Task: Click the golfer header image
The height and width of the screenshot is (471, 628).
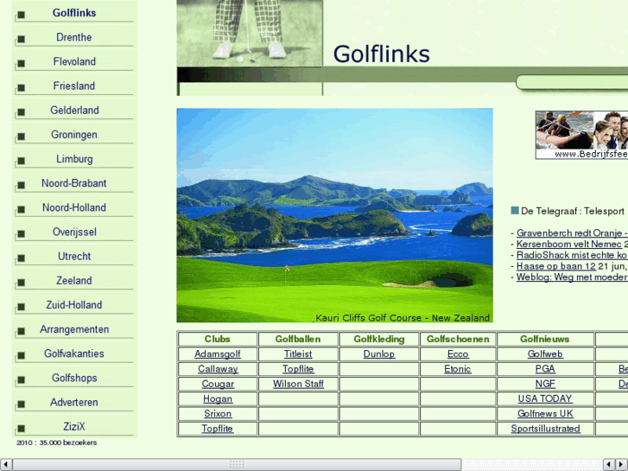Action: (x=250, y=33)
